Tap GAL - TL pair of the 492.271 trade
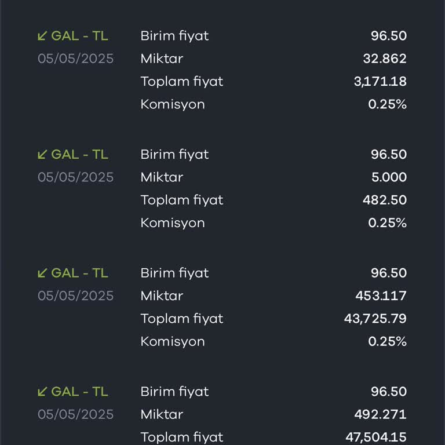445x445 pixels. [79, 392]
